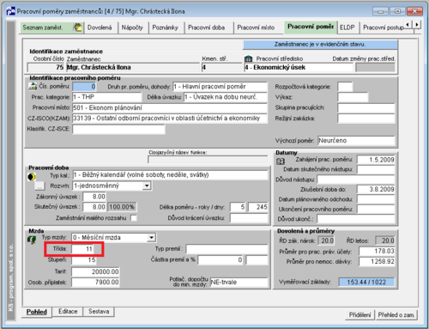This screenshot has width=429, height=329.
Task: Switch to Pohled mode tab
Action: pos(37,312)
